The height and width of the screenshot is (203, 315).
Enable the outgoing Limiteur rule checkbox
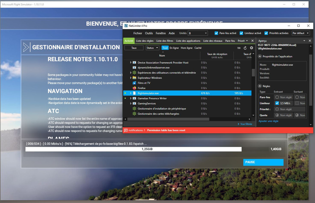tap(297, 103)
